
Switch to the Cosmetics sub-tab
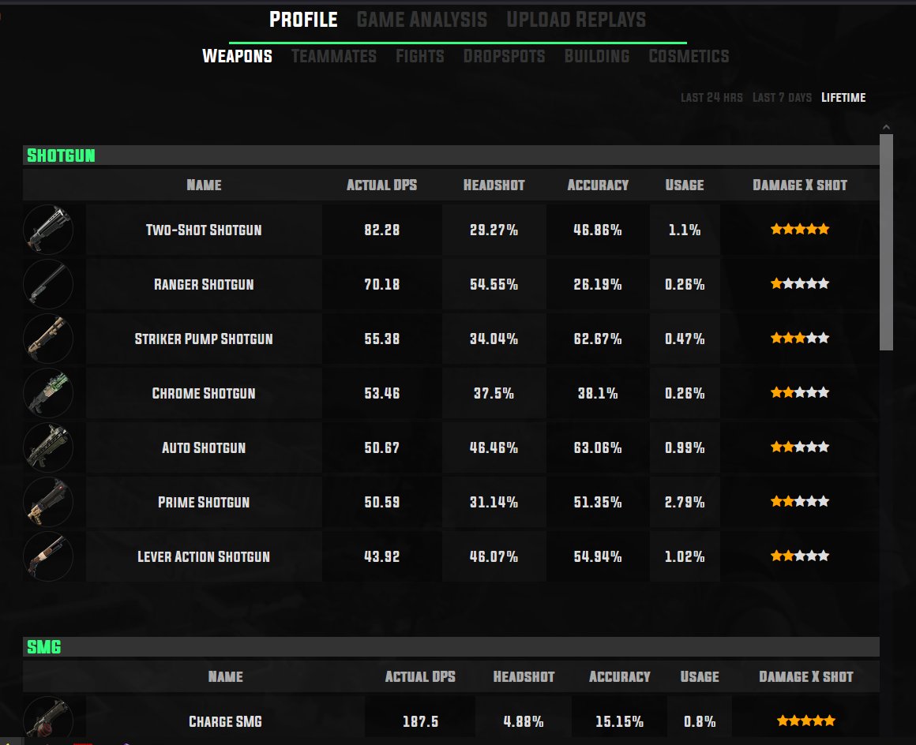pyautogui.click(x=689, y=56)
